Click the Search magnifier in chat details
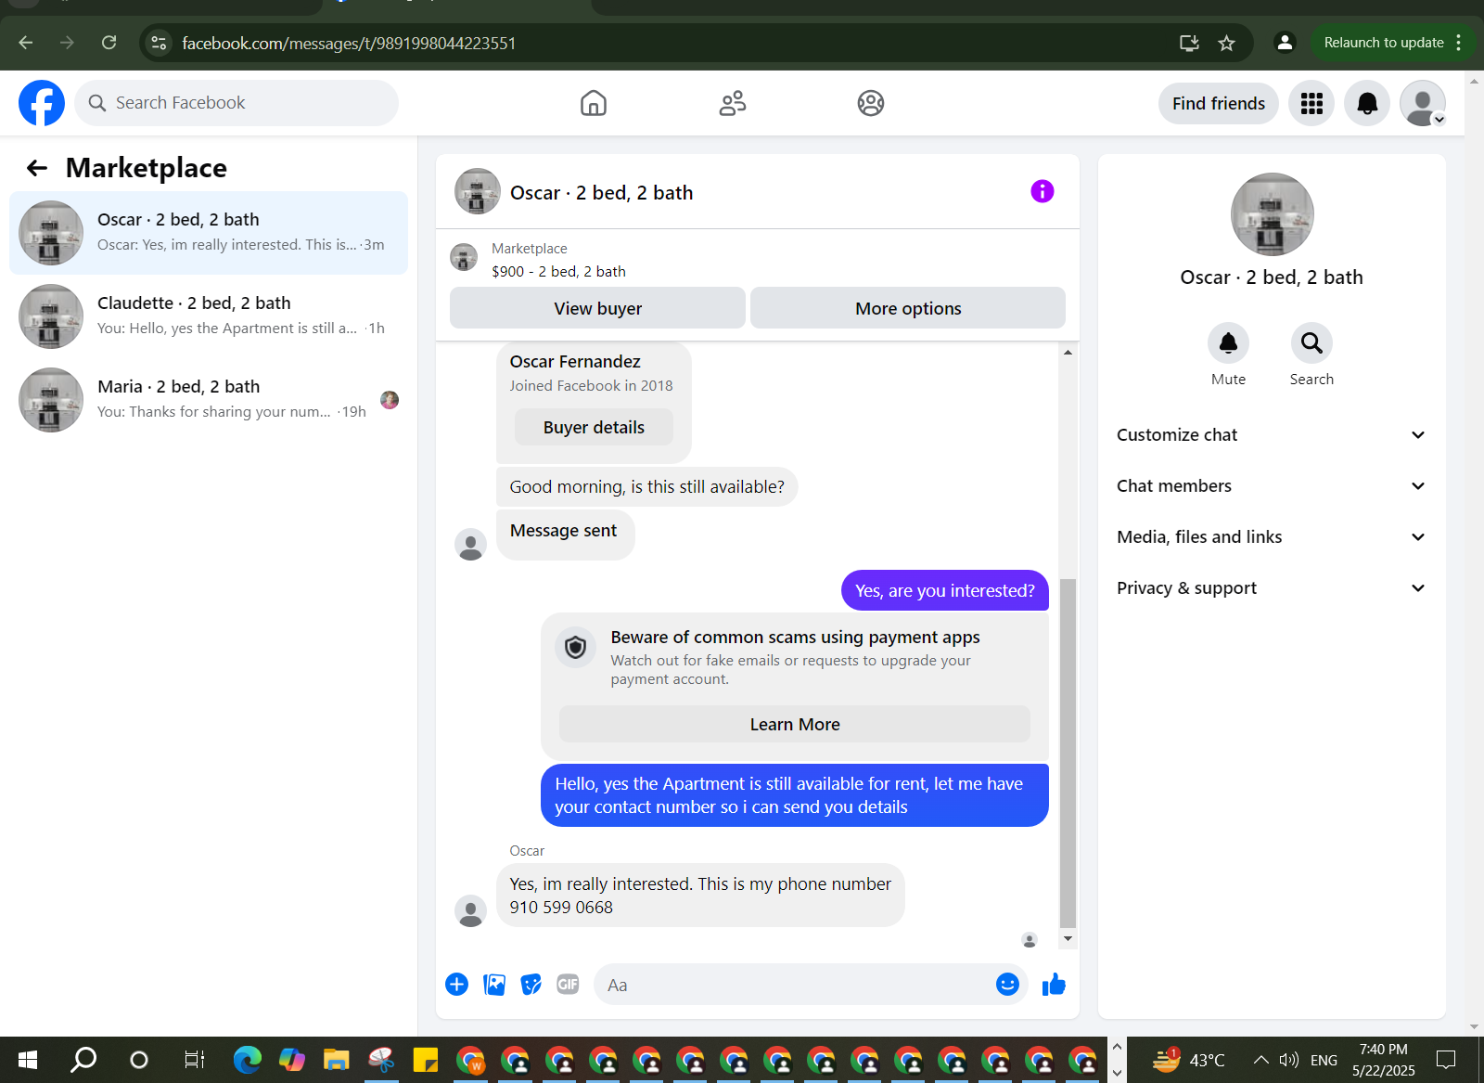The image size is (1484, 1083). pyautogui.click(x=1311, y=343)
